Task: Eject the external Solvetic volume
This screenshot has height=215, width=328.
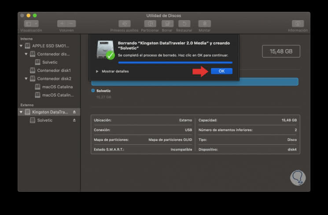Action: coord(74,120)
